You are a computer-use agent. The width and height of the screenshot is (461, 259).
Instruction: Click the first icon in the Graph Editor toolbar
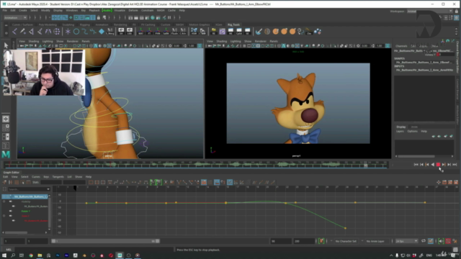5,182
